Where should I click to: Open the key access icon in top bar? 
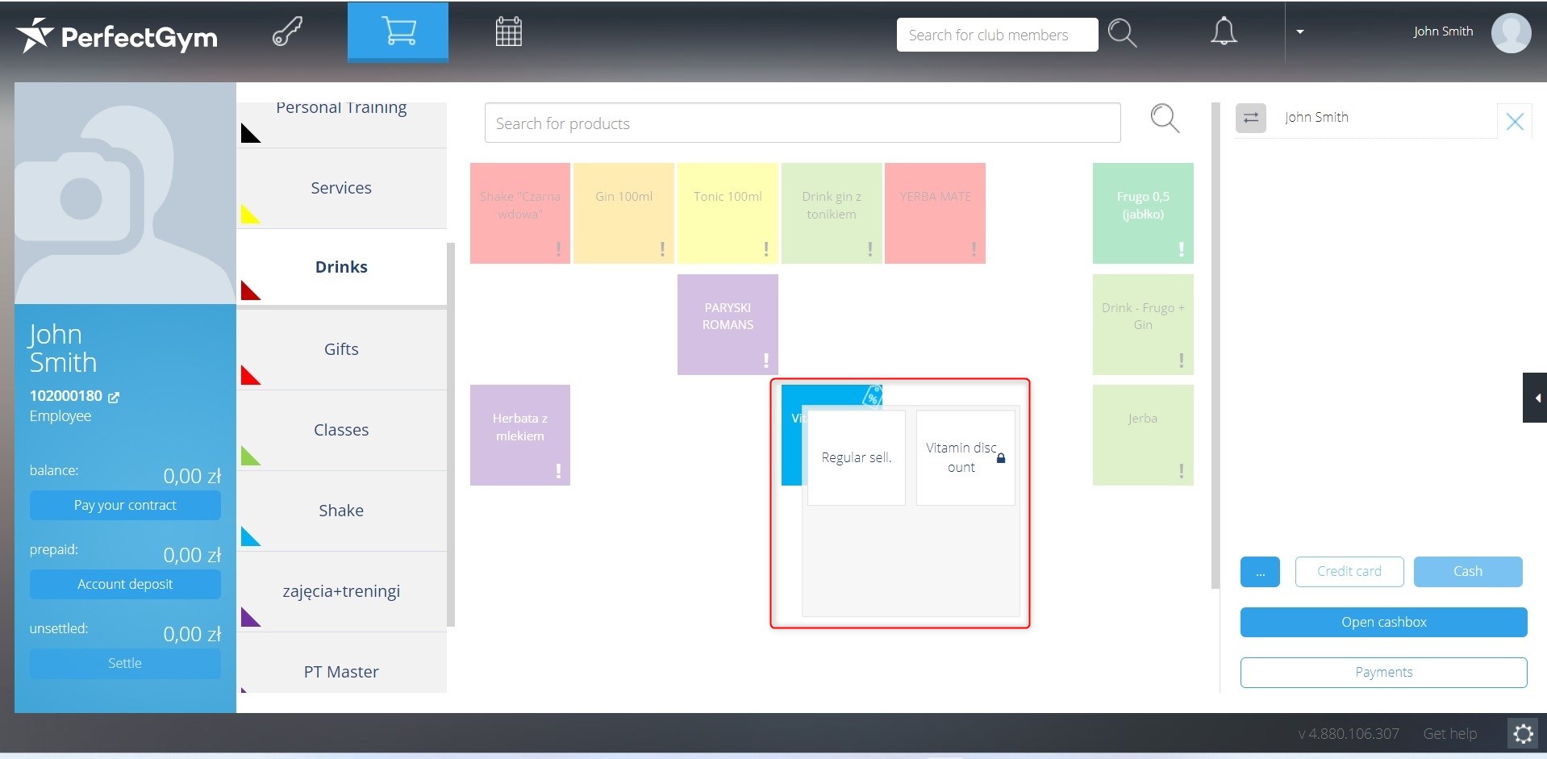(287, 32)
